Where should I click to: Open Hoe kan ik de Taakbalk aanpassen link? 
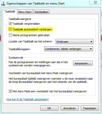tap(27, 99)
